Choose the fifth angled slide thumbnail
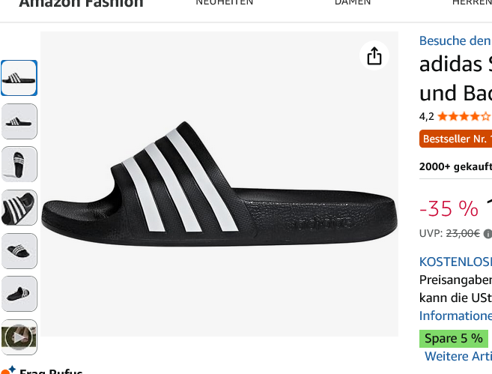Screen dimensions: 492x374 19,250
